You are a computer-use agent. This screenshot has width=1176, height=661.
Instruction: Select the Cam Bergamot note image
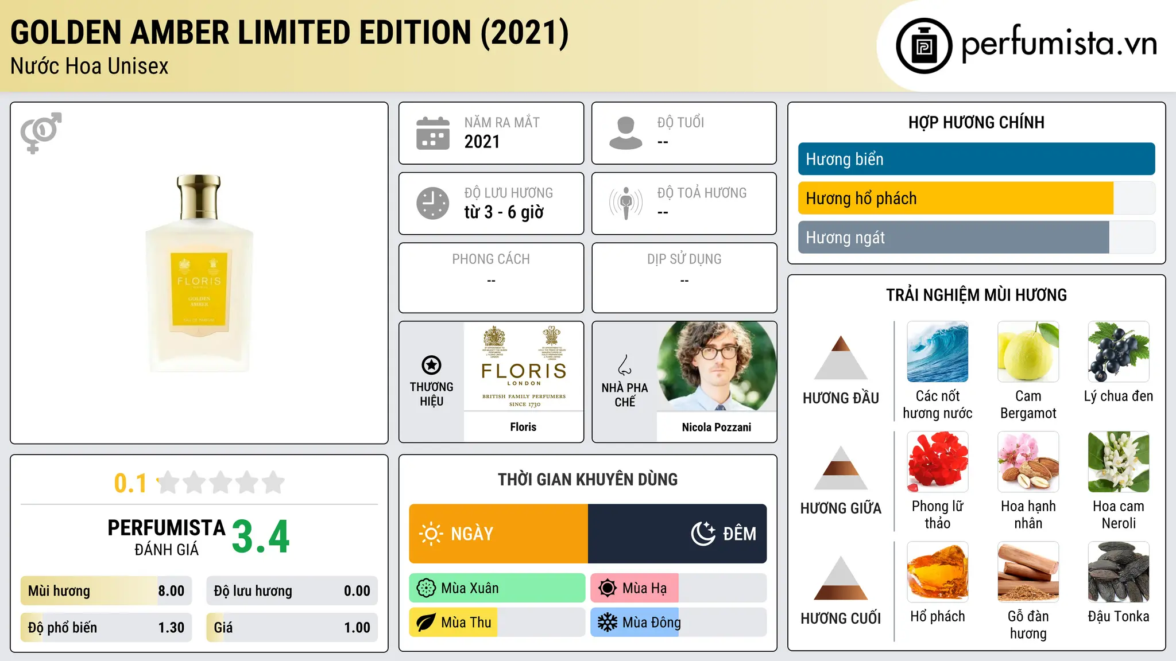[x=1028, y=352]
